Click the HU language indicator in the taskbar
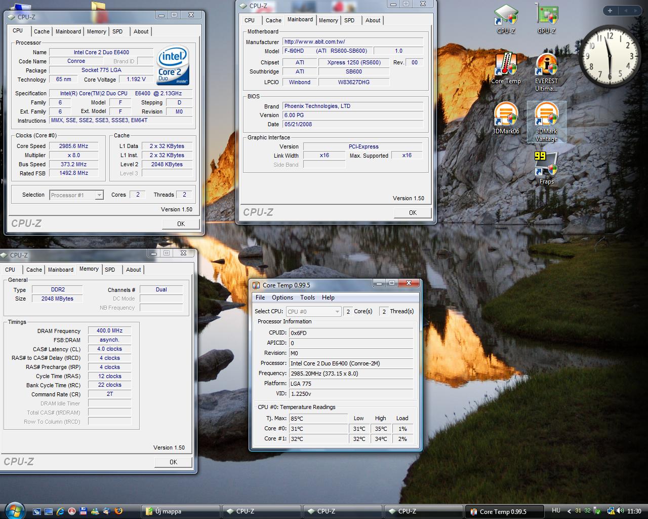Image resolution: width=648 pixels, height=519 pixels. click(556, 510)
